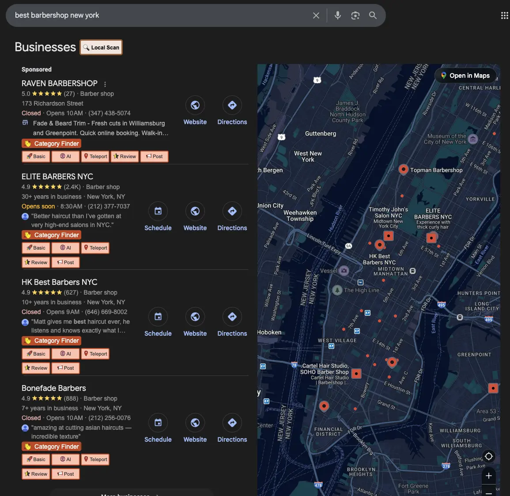This screenshot has width=510, height=496.
Task: Toggle the Review chip under Raven Barbershop
Action: [125, 156]
